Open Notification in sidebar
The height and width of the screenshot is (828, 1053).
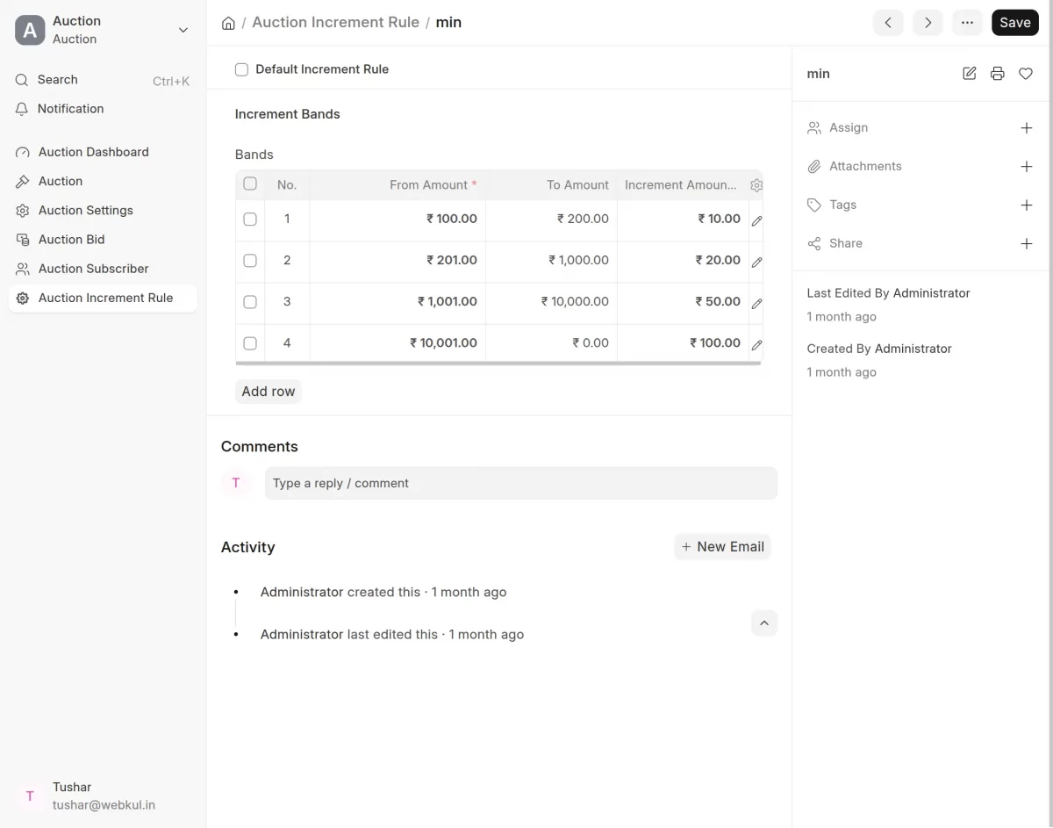[103, 109]
